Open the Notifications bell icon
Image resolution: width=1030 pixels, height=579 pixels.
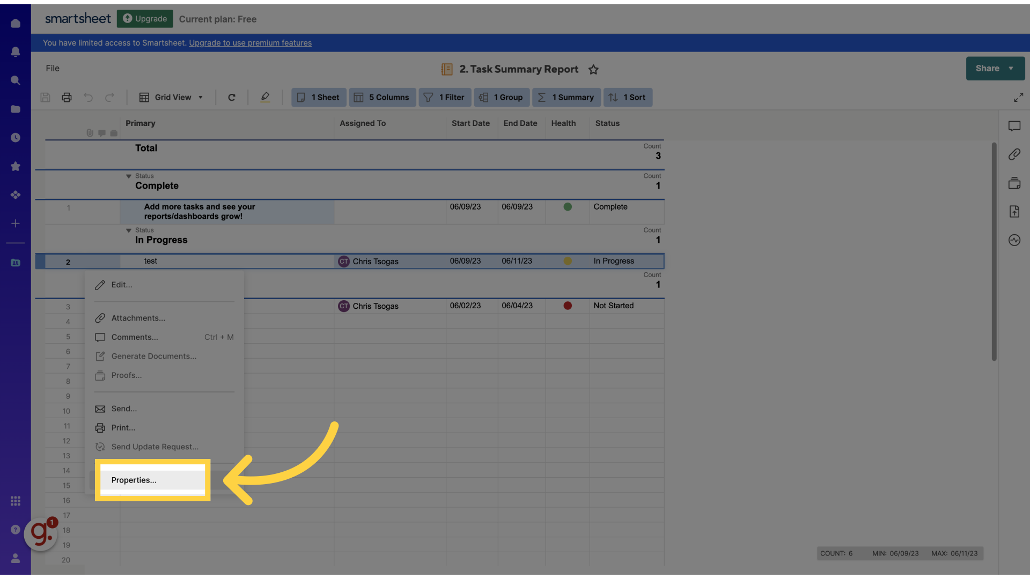click(16, 51)
